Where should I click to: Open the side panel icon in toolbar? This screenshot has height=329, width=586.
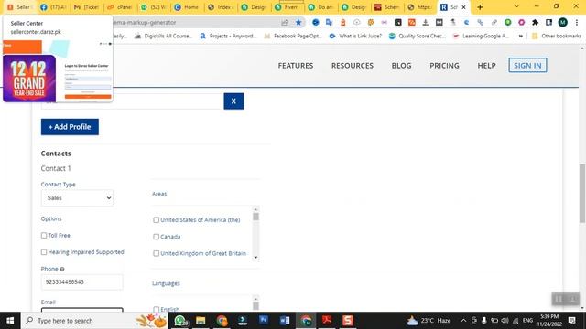tap(548, 22)
